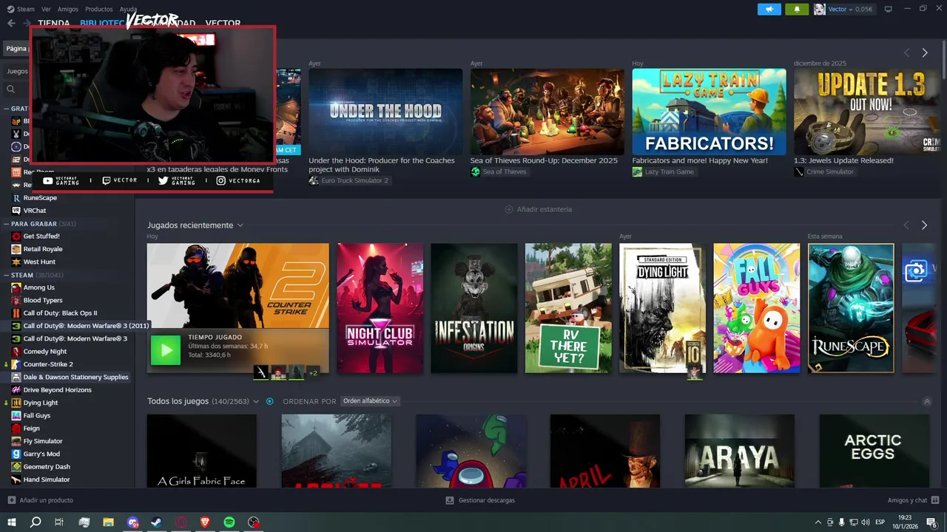Open Night Club Simulator game cover
The height and width of the screenshot is (532, 947).
tap(380, 308)
